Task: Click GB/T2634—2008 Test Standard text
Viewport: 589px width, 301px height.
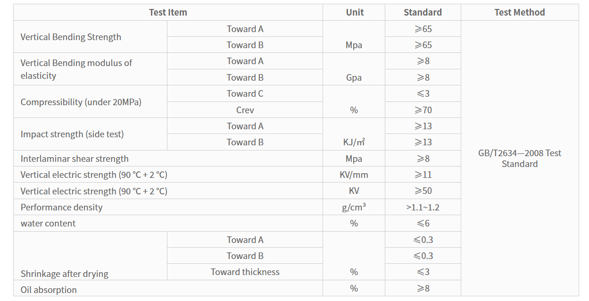Action: click(x=519, y=159)
